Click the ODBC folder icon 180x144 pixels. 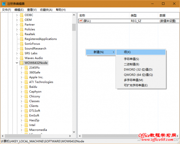22,15
